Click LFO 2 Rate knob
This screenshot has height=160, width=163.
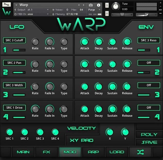click(35, 64)
